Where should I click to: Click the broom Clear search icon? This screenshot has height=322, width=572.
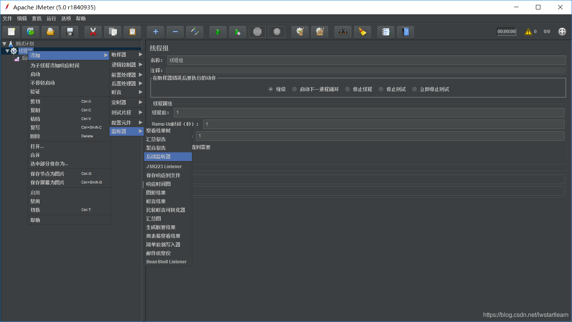362,32
